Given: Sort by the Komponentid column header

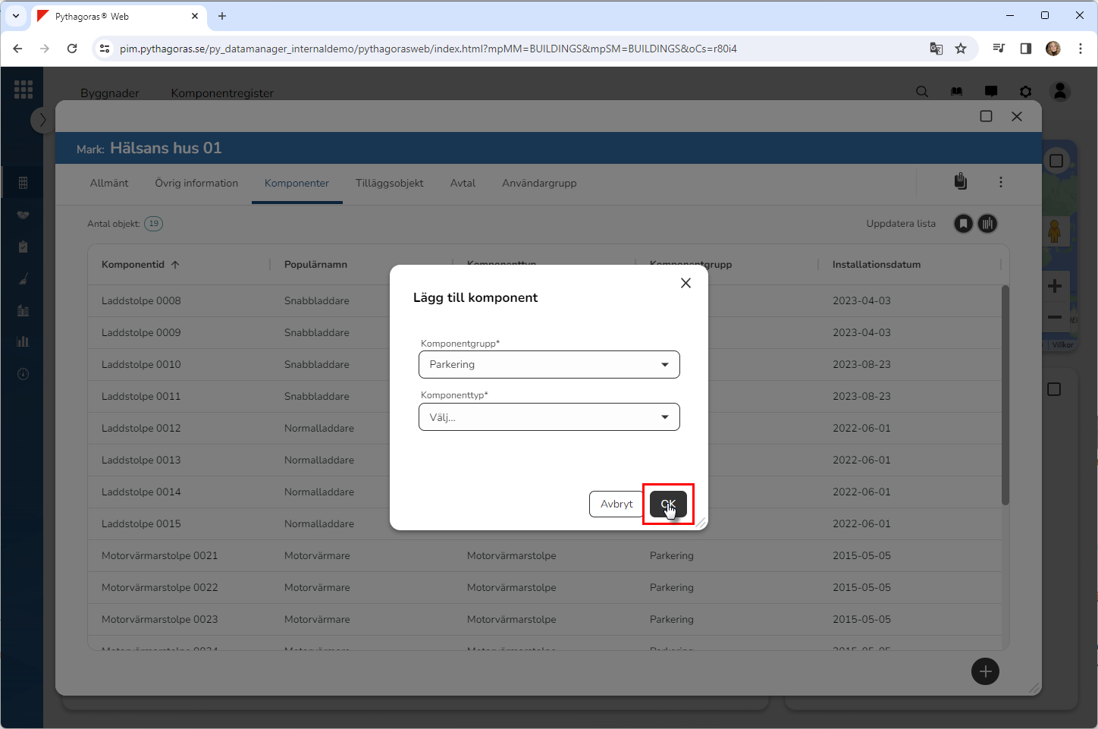Looking at the screenshot, I should pos(133,265).
